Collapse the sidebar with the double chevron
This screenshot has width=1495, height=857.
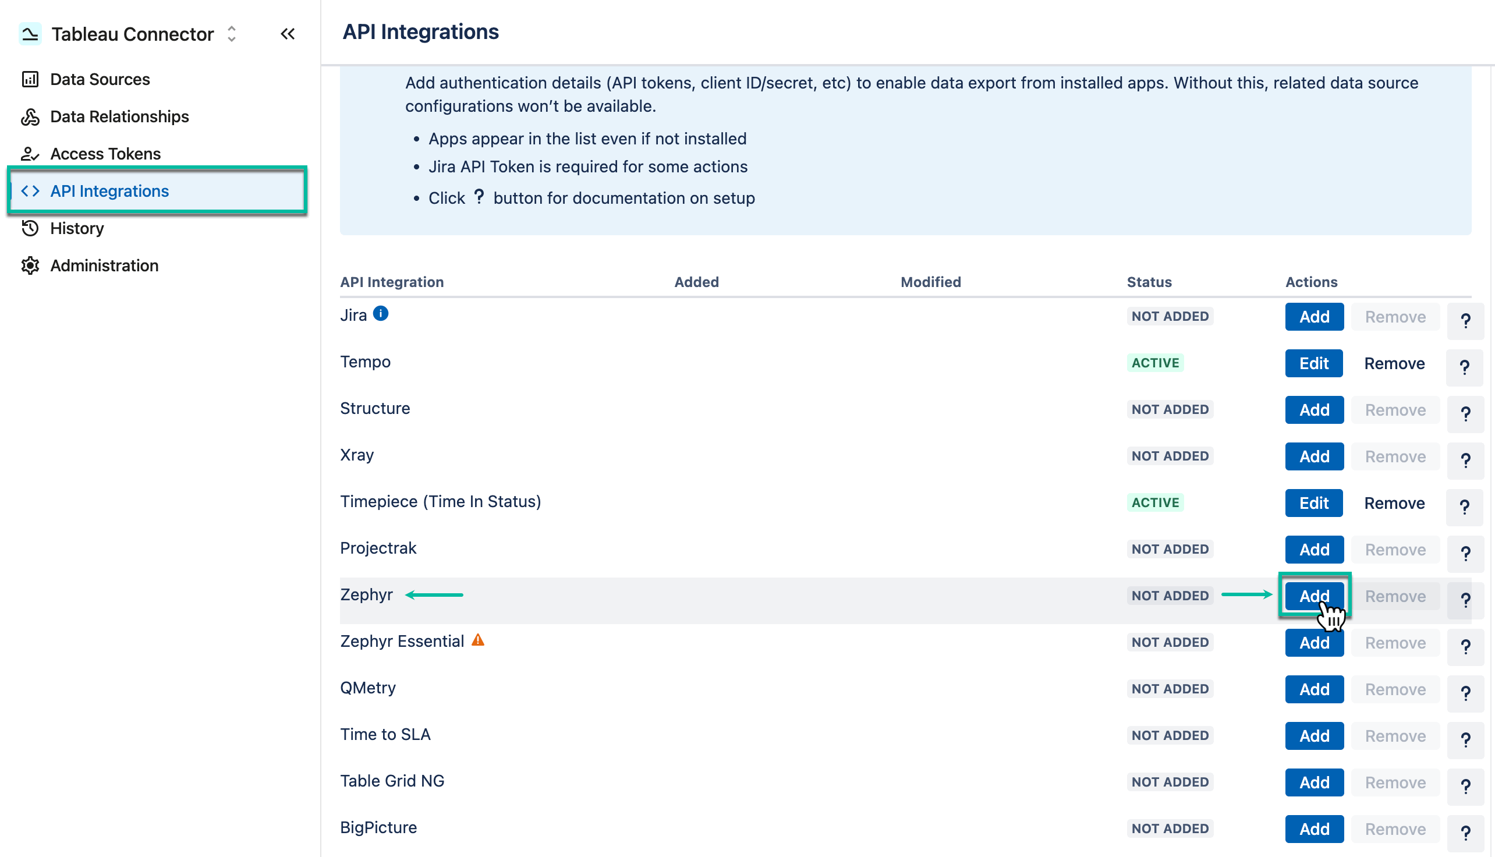pos(287,34)
